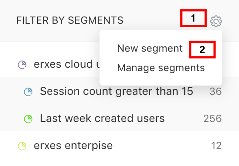Click the word 'segments' in Manage segments
The width and height of the screenshot is (239, 166).
coord(182,68)
